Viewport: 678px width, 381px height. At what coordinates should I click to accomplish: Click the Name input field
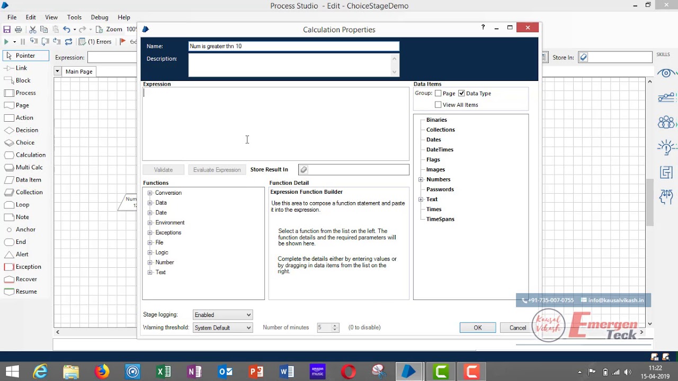click(x=294, y=47)
